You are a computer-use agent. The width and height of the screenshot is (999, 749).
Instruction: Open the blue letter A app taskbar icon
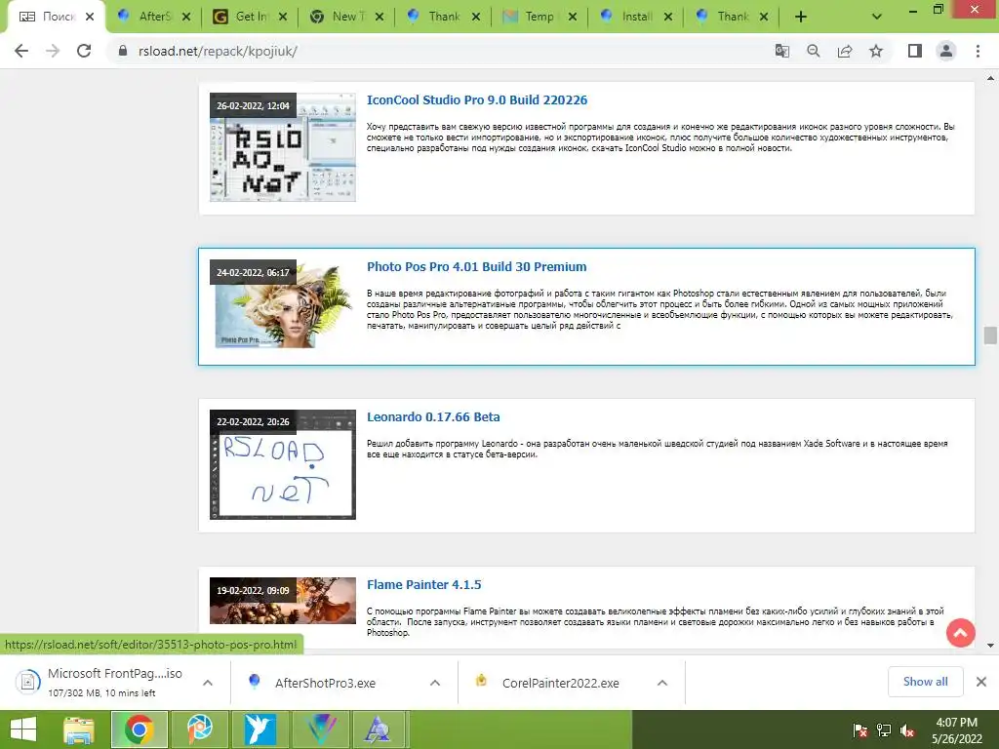pos(379,729)
